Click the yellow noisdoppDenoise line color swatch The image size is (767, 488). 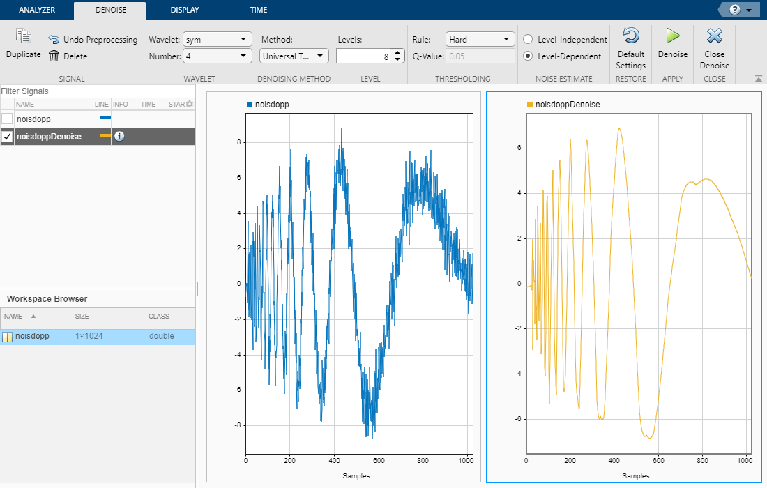pyautogui.click(x=105, y=136)
